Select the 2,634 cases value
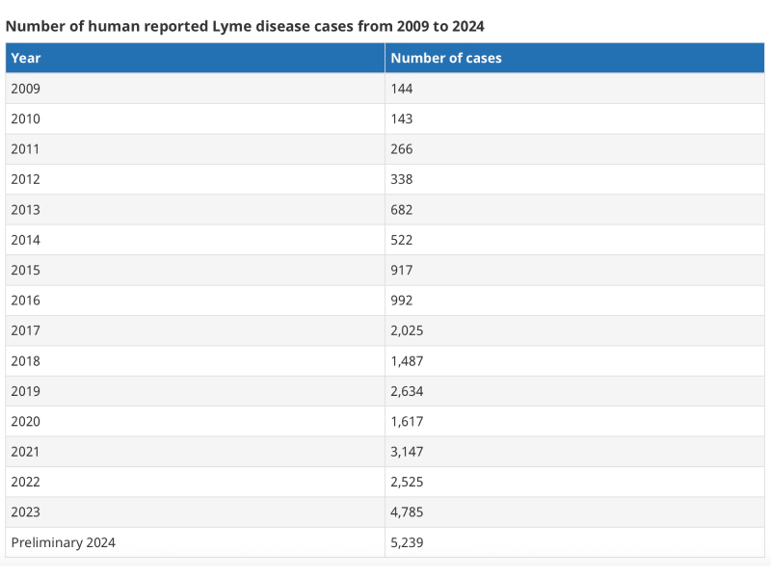771x578 pixels. coord(407,391)
